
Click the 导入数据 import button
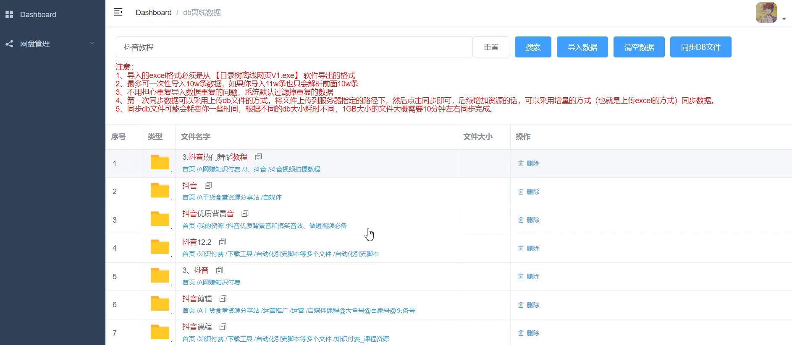(582, 47)
